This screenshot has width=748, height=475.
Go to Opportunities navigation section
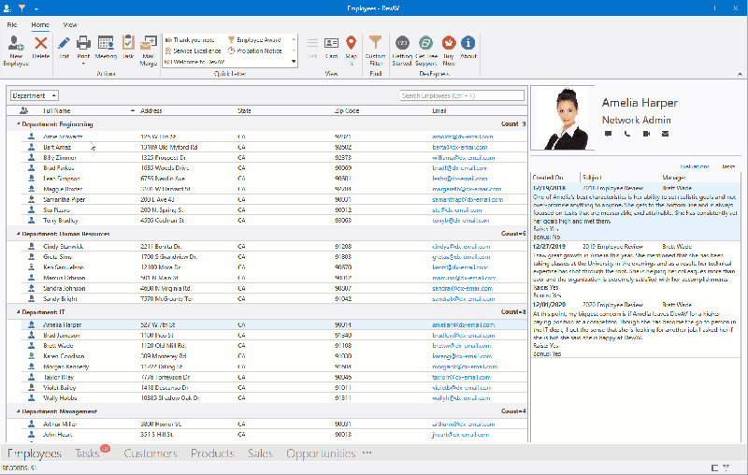pos(321,453)
